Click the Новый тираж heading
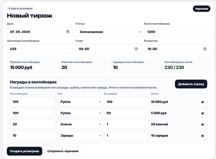216x159 pixels. click(x=29, y=16)
